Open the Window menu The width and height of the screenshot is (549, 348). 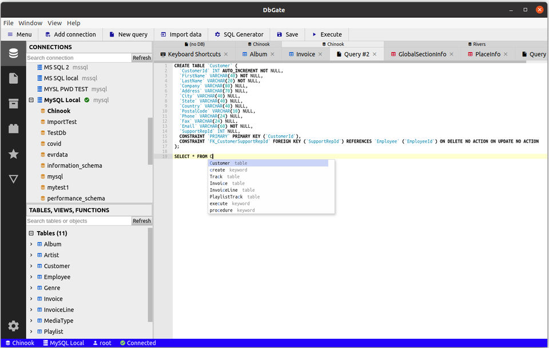click(x=30, y=23)
